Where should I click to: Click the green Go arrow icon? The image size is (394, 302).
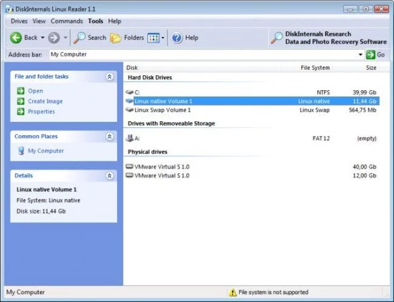click(x=371, y=55)
